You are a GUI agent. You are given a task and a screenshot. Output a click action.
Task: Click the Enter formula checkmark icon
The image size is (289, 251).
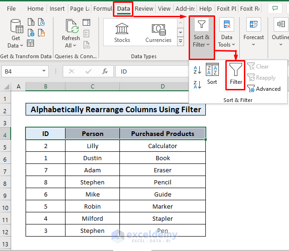(88, 71)
